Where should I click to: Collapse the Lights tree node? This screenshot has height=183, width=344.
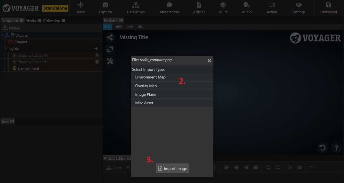point(7,48)
